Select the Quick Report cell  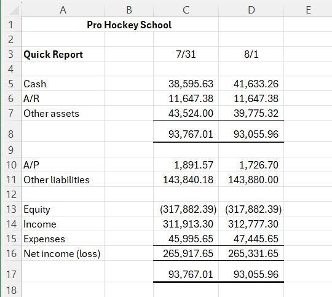(63, 54)
